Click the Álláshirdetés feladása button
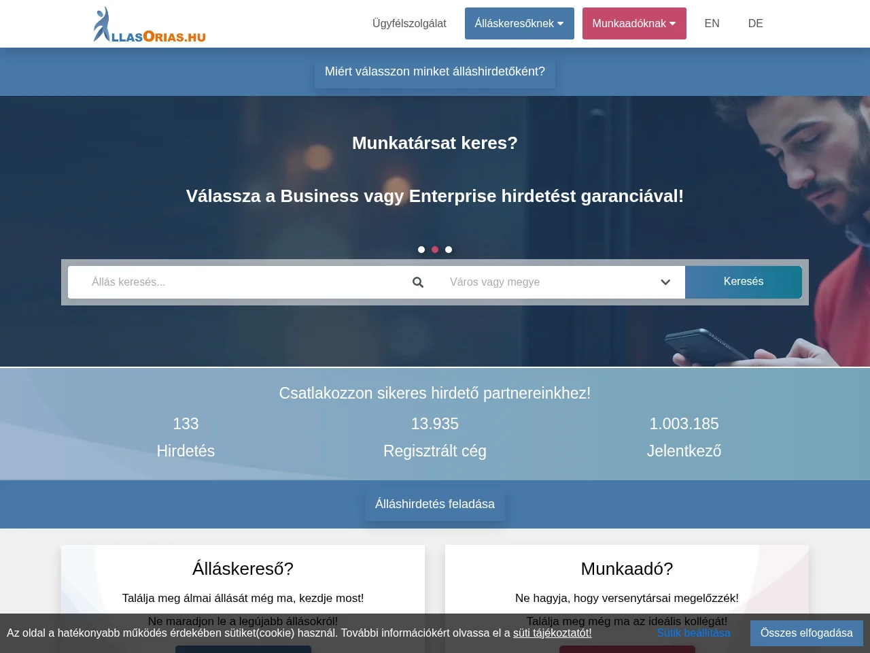 click(435, 504)
